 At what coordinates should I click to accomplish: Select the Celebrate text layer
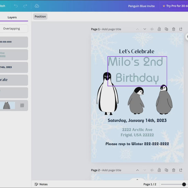pos(14,80)
